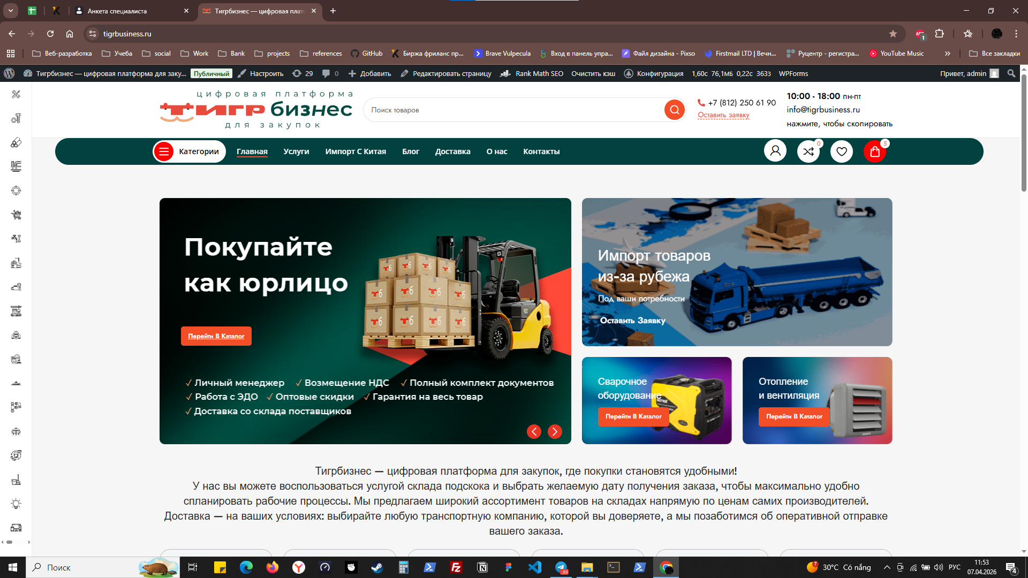The height and width of the screenshot is (578, 1028).
Task: Open the product compare icon
Action: [808, 151]
